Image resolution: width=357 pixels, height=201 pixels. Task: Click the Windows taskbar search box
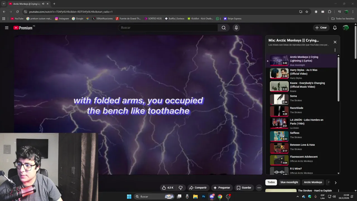click(x=155, y=197)
